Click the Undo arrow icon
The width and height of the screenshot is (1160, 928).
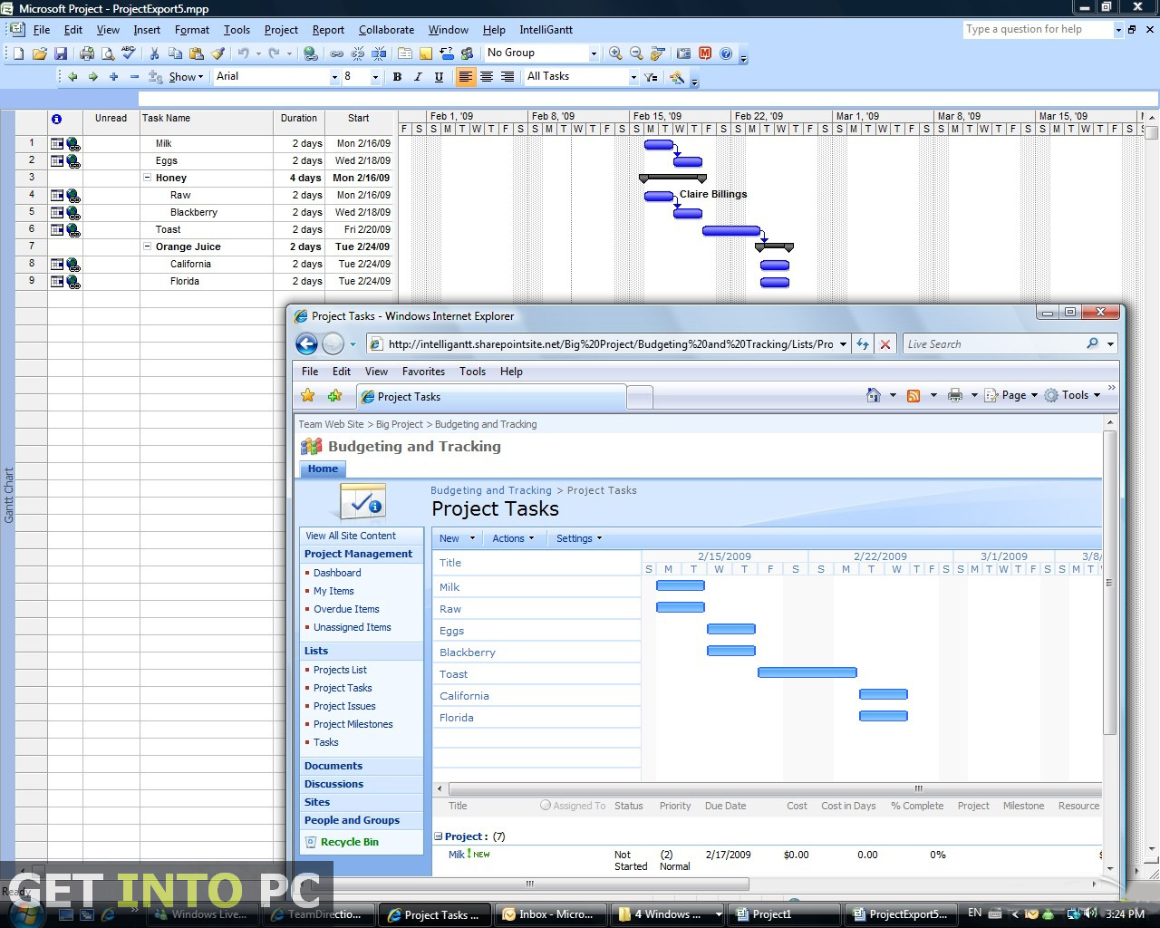click(x=243, y=53)
